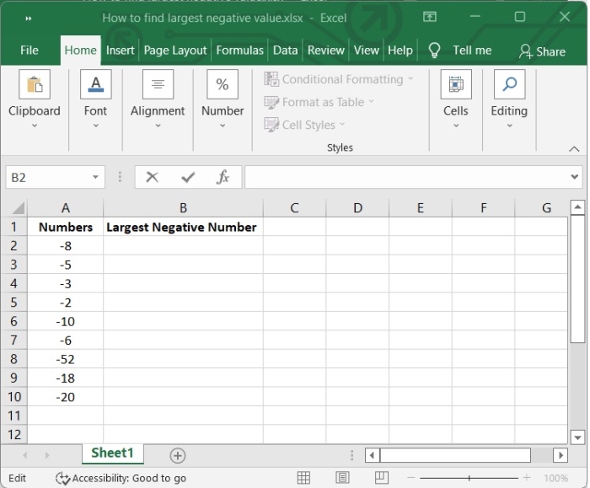The image size is (590, 488).
Task: Open Ribbon Display Options icon
Action: pyautogui.click(x=430, y=17)
